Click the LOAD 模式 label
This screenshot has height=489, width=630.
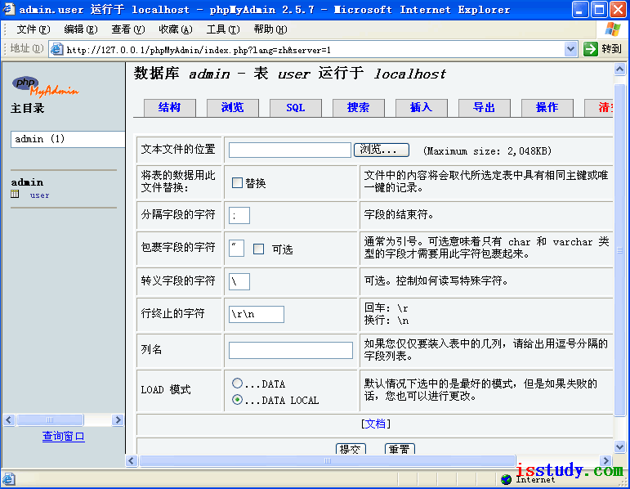166,390
